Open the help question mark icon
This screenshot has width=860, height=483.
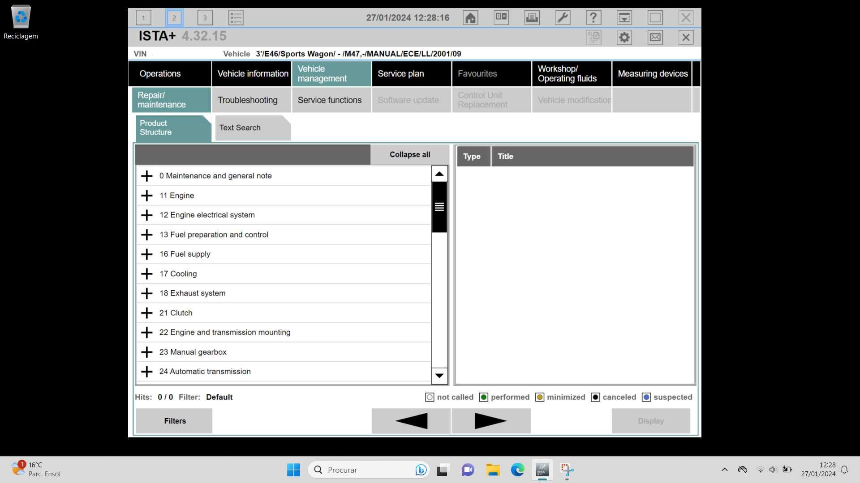point(593,18)
